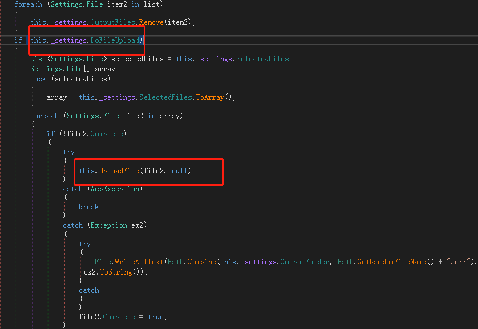The height and width of the screenshot is (329, 478).
Task: Click the lock keyword
Action: coord(38,79)
